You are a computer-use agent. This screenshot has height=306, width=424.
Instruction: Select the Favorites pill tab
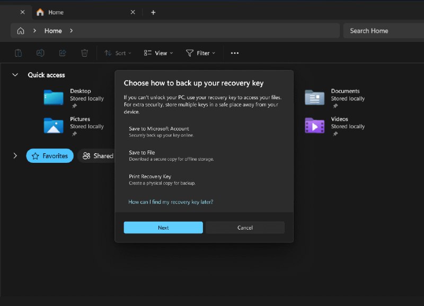coord(50,156)
